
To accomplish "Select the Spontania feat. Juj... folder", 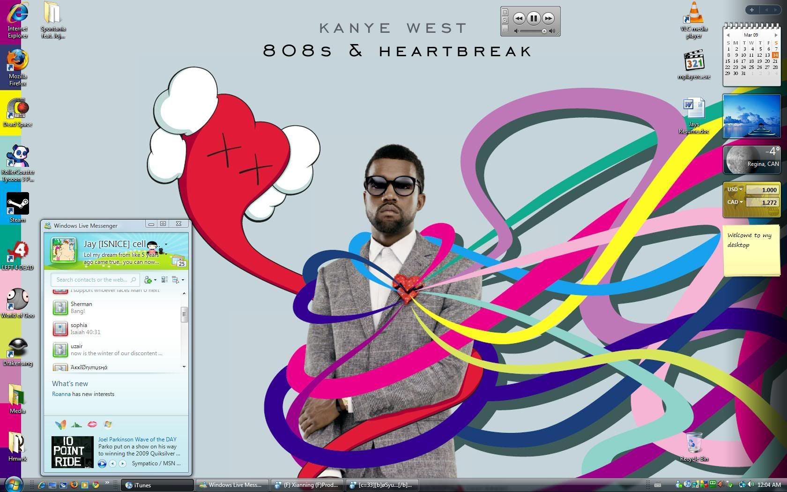I will coord(53,20).
